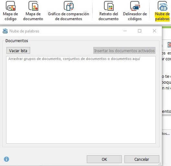171x166 pixels.
Task: Maximize the Nube de palabras dialog
Action: [x=140, y=31]
